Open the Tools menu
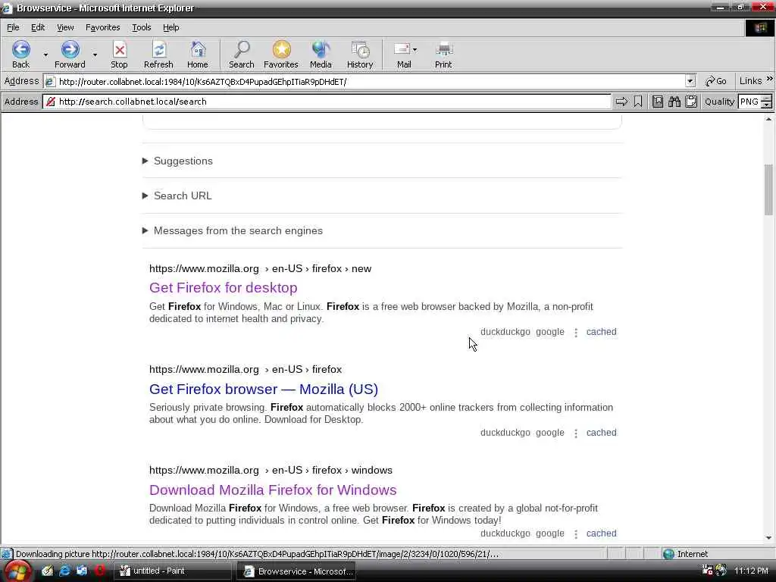The image size is (776, 582). [141, 28]
